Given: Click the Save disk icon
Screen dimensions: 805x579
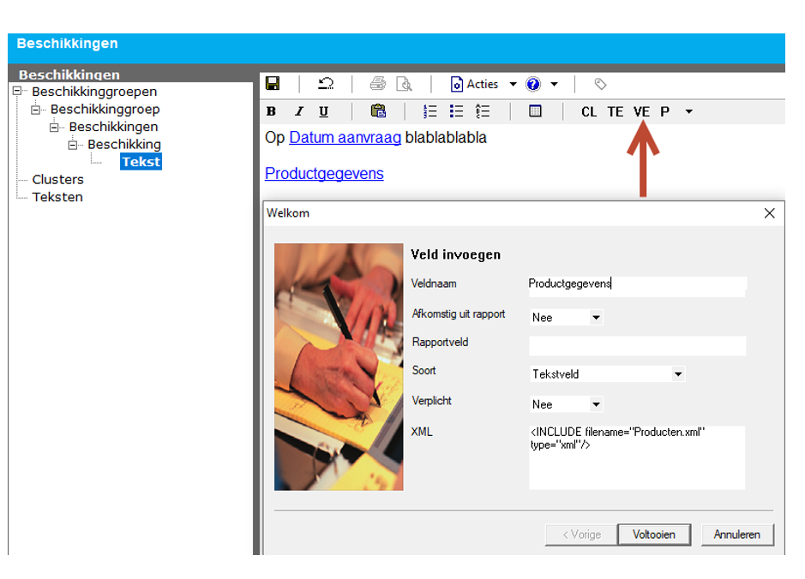Looking at the screenshot, I should (x=273, y=84).
